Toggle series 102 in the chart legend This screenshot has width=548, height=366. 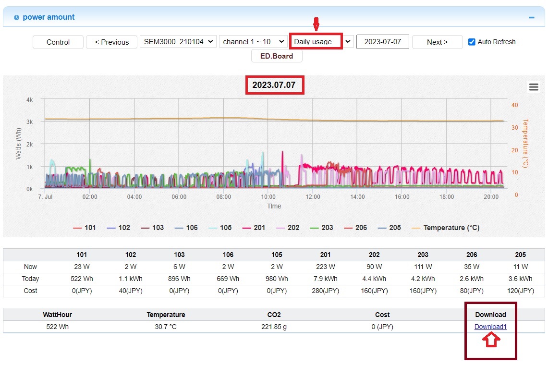119,228
